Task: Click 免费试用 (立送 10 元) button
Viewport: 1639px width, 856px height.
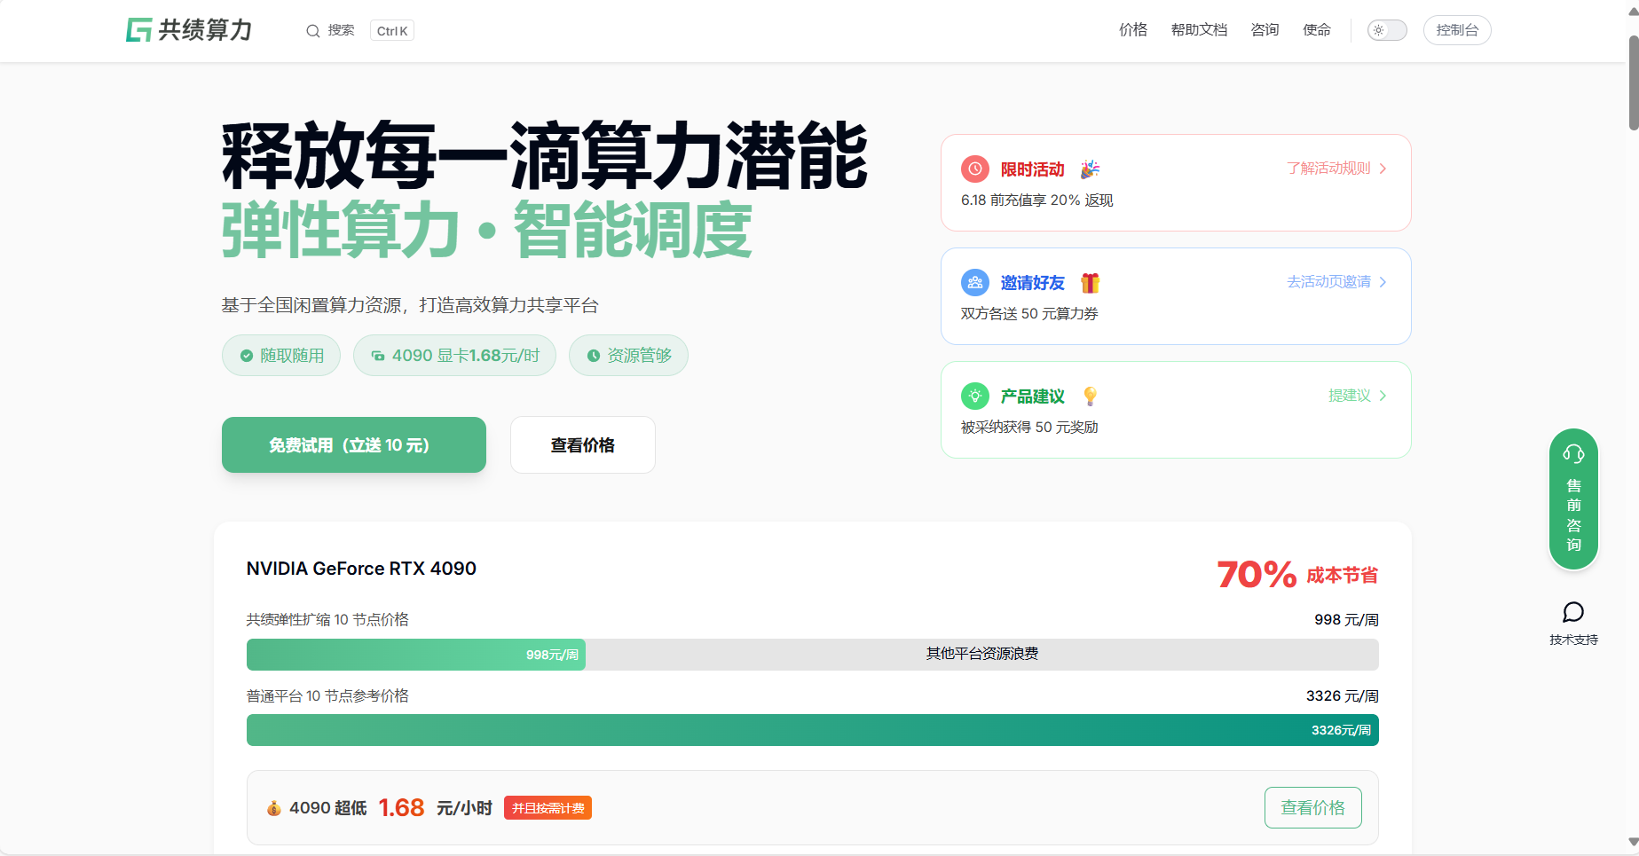Action: [353, 445]
